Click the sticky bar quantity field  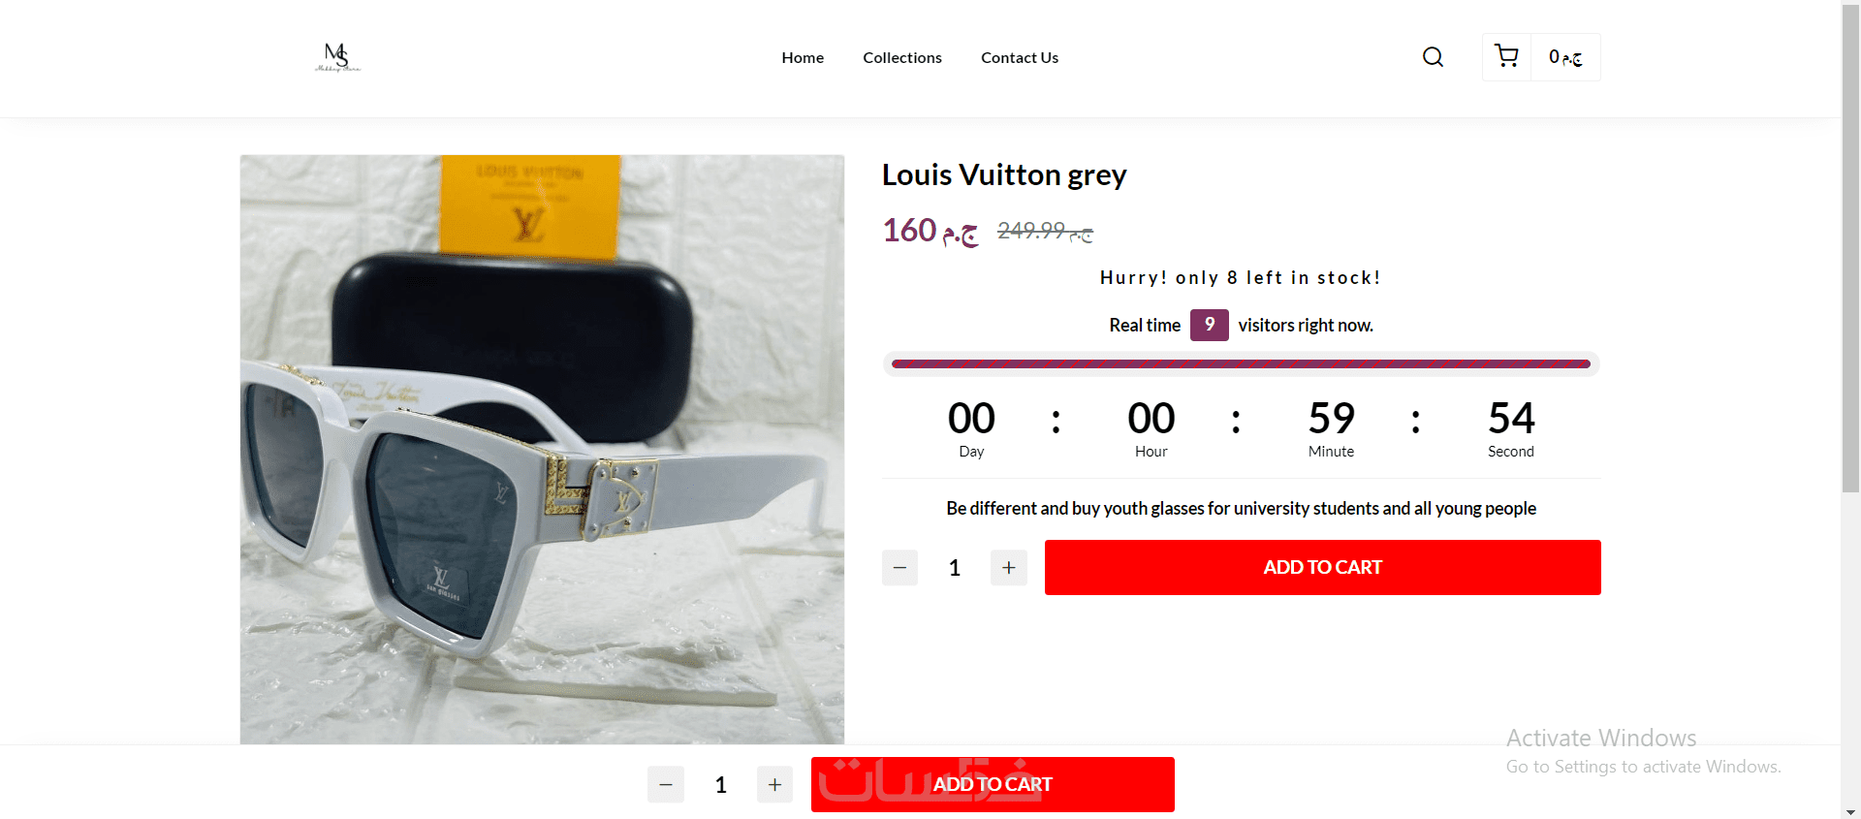click(721, 785)
